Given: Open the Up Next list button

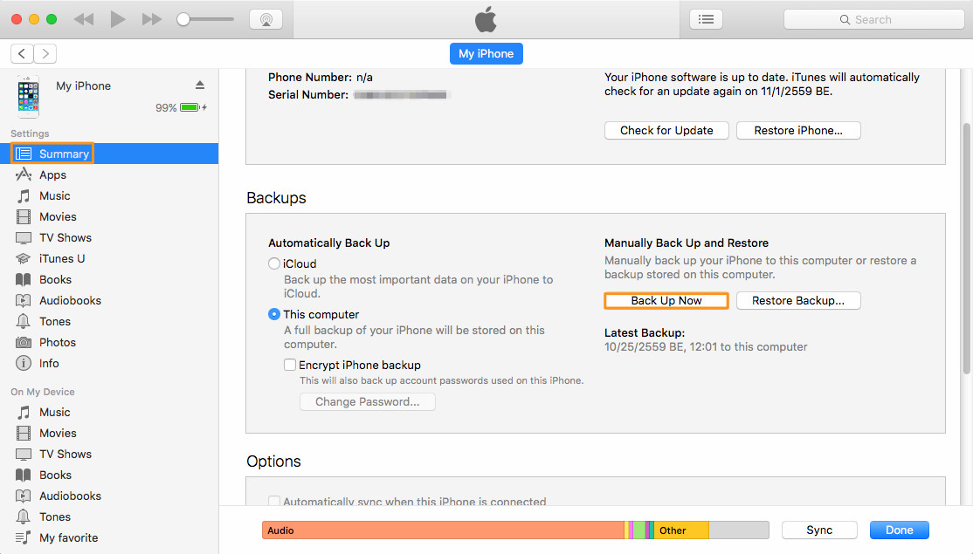Looking at the screenshot, I should (707, 19).
